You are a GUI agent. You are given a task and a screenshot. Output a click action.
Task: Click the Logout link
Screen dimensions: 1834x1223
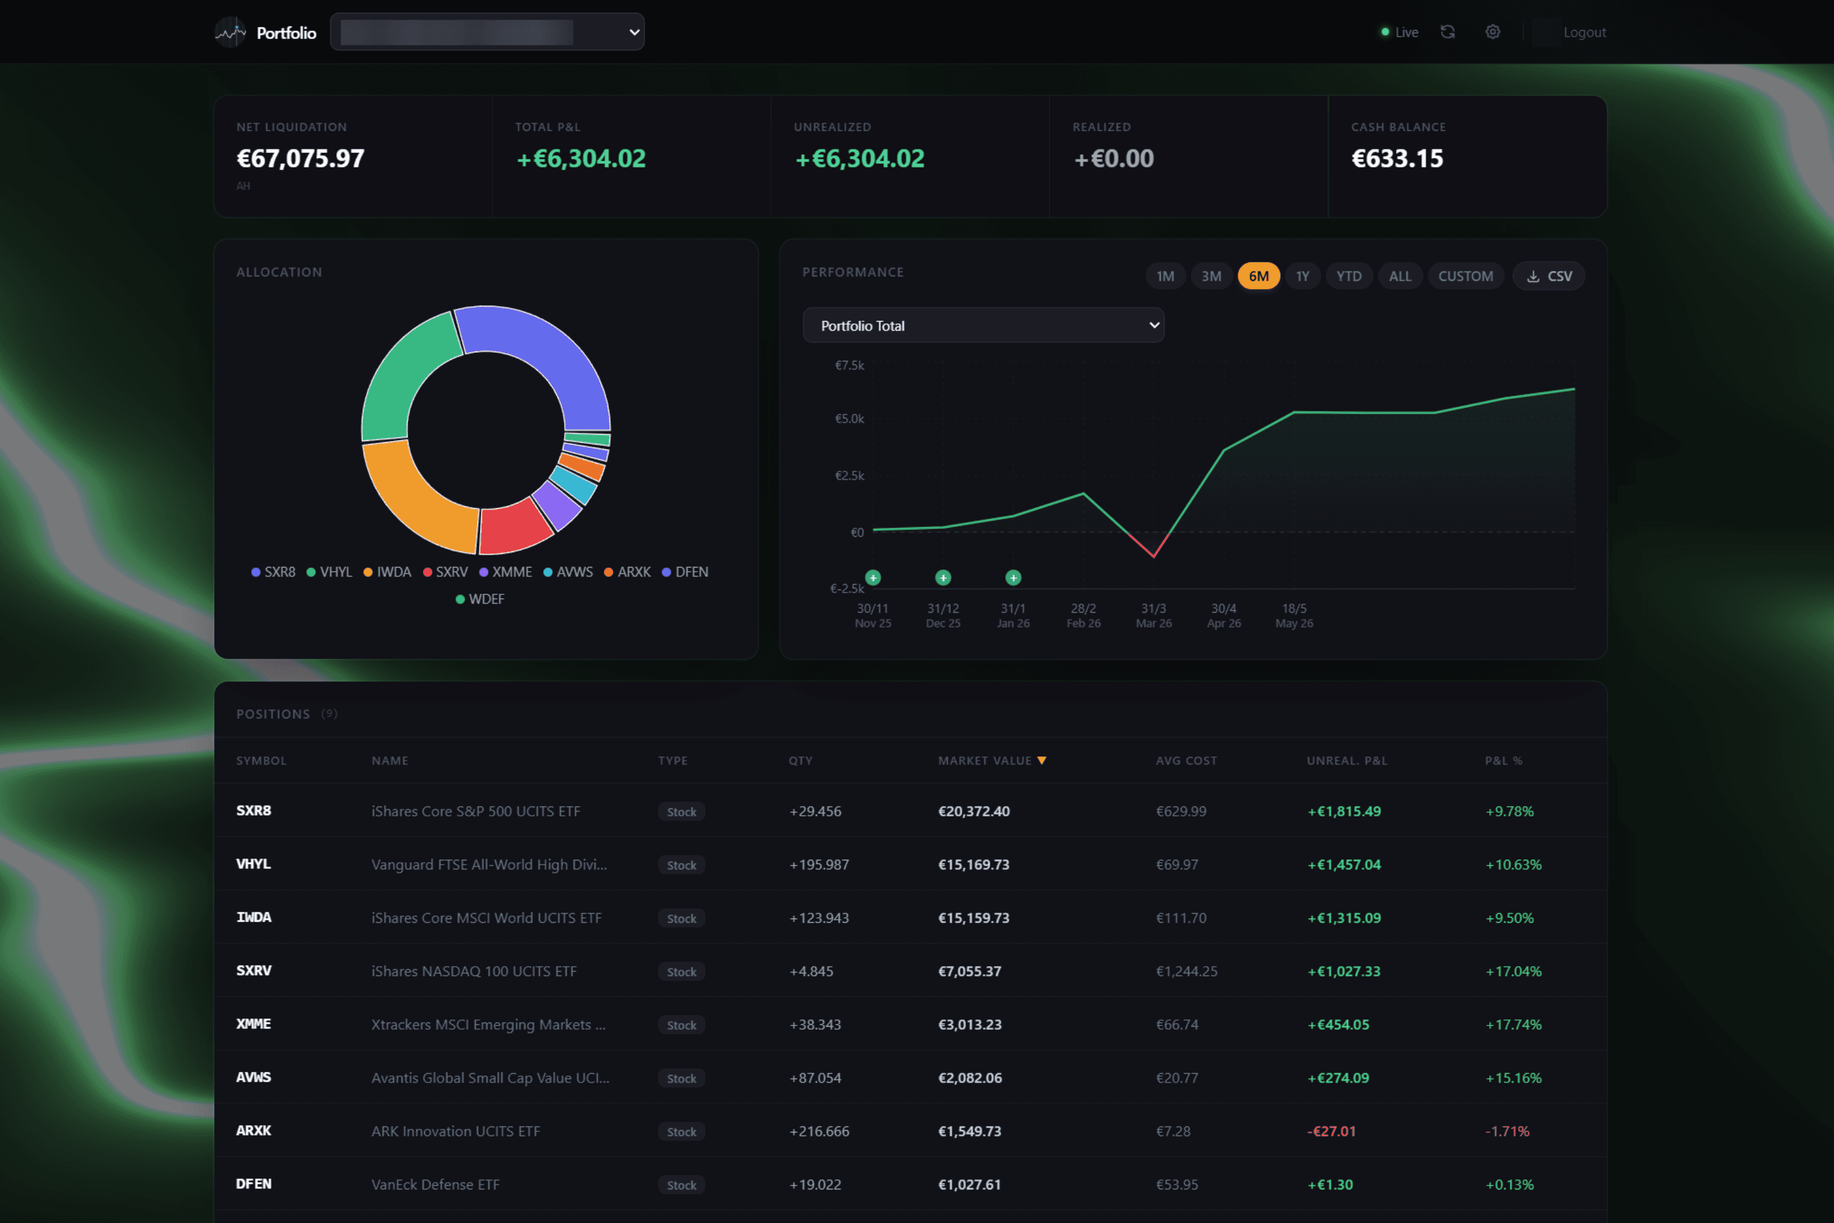(1584, 32)
